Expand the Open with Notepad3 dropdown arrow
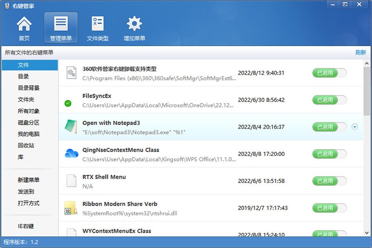 (x=355, y=127)
